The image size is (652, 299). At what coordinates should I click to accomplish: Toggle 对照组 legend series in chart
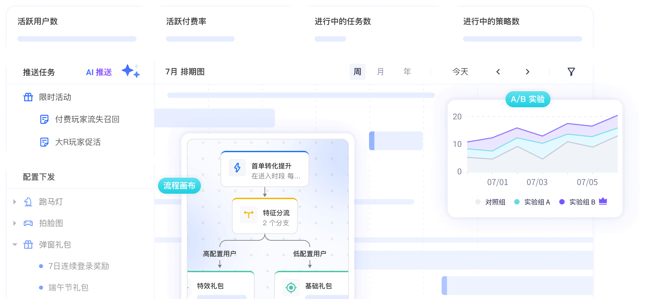[x=491, y=202]
